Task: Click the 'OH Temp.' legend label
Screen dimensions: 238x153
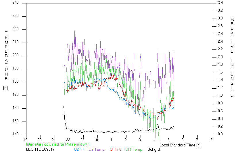Action: pyautogui.click(x=134, y=149)
